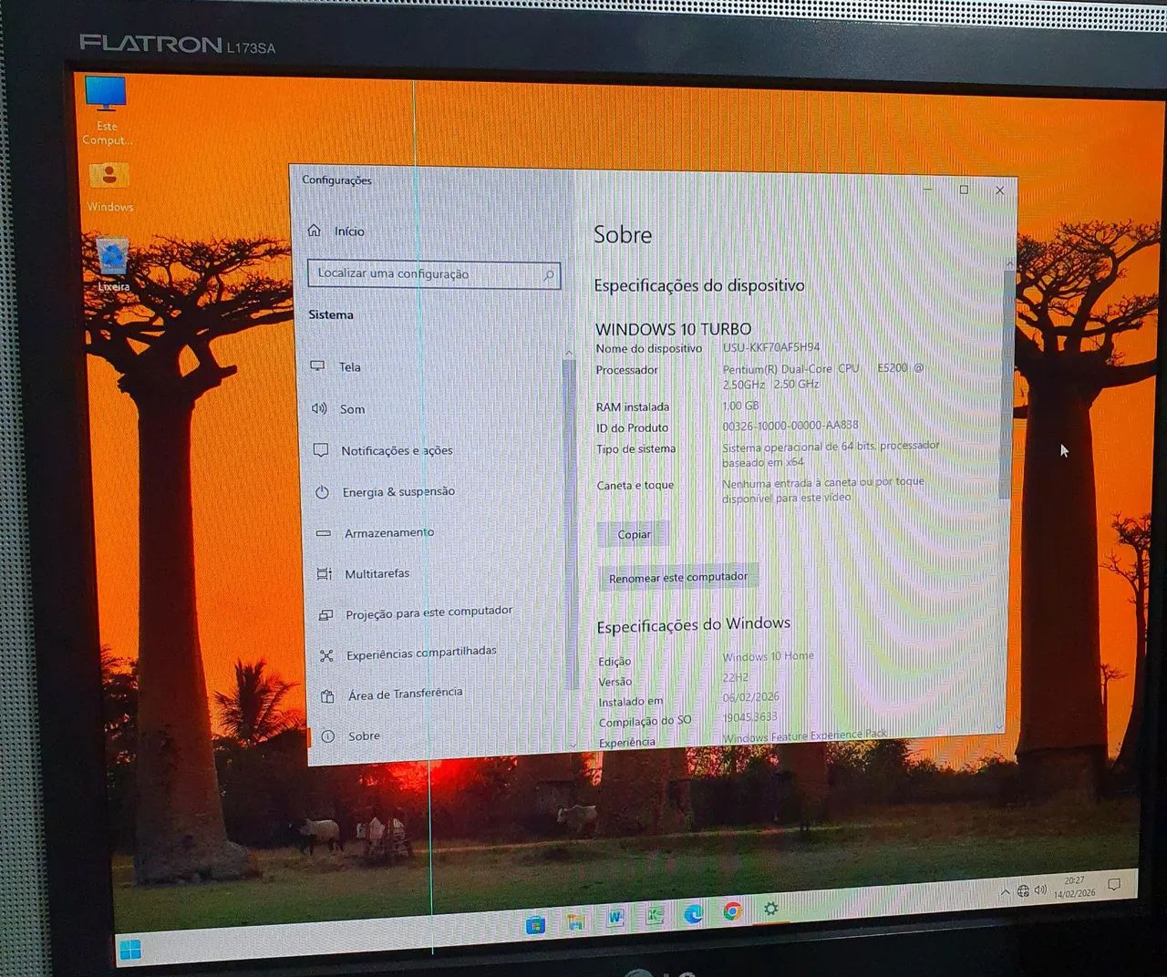
Task: Select the Multitarefas icon in sidebar
Action: coord(325,574)
